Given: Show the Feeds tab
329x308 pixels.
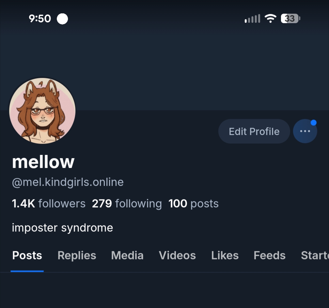Looking at the screenshot, I should click(270, 255).
